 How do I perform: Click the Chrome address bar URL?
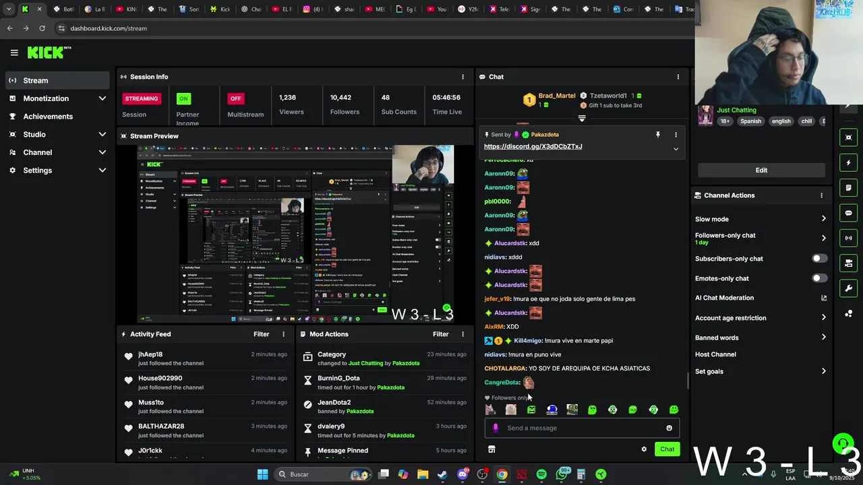[109, 28]
